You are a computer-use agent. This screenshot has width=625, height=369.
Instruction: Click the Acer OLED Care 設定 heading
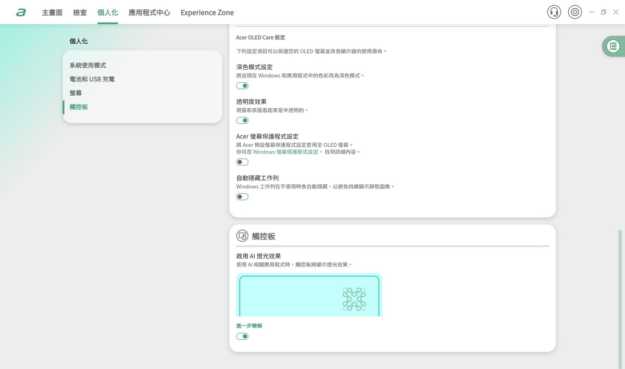tap(260, 37)
